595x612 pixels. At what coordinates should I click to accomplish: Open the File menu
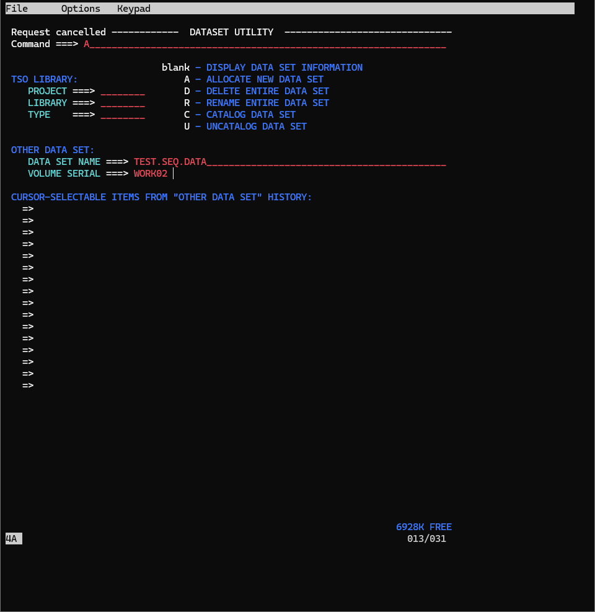[17, 9]
